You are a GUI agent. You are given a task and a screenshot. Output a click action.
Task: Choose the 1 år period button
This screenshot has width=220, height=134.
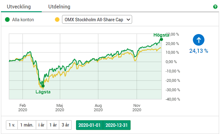pos(53,125)
